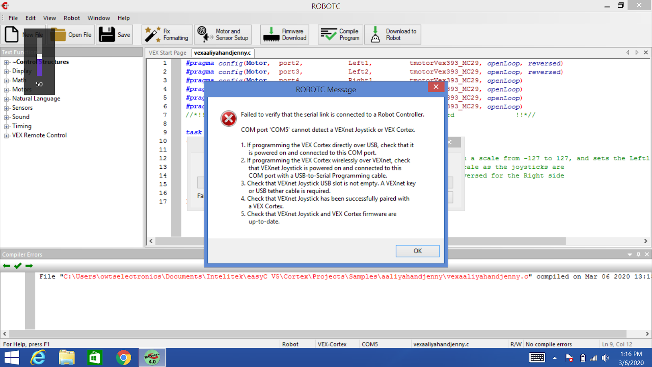Screen dimensions: 652x367
Task: Expand the Timing tree node
Action: click(x=7, y=126)
